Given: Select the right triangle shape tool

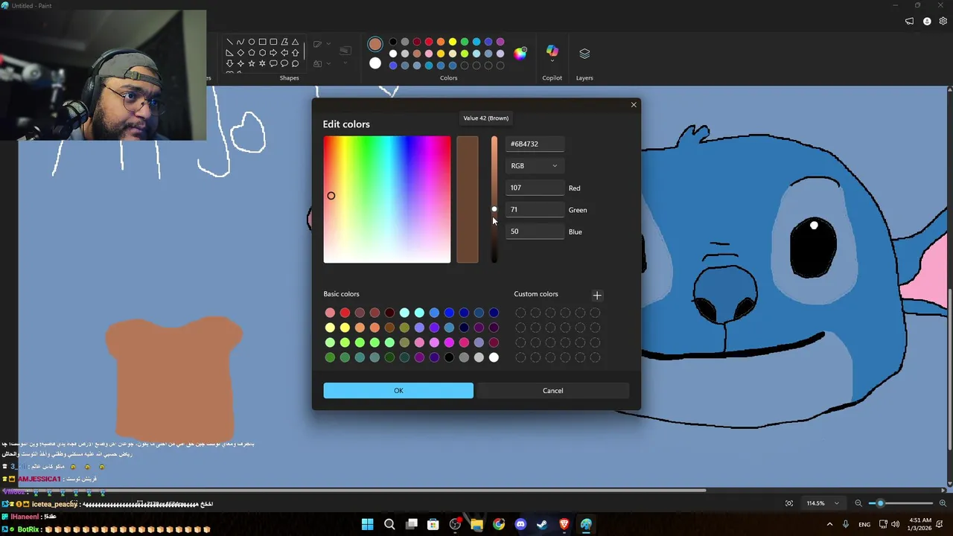Looking at the screenshot, I should pos(229,53).
